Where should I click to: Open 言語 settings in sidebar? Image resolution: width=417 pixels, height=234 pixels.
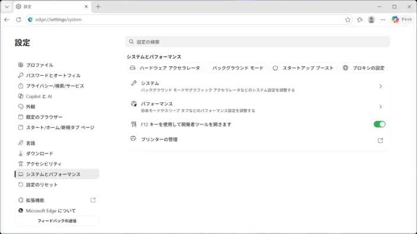[x=57, y=143]
